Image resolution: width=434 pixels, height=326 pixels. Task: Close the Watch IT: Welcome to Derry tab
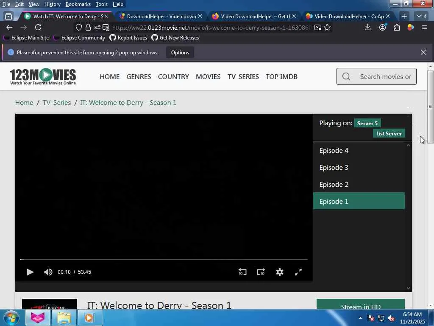tap(106, 17)
